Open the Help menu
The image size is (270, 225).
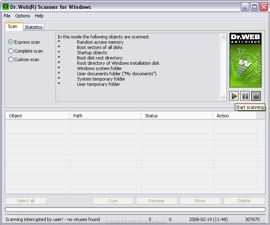click(39, 16)
